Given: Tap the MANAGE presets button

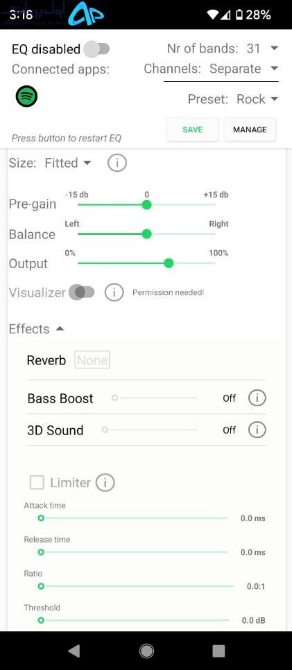Looking at the screenshot, I should (x=250, y=130).
